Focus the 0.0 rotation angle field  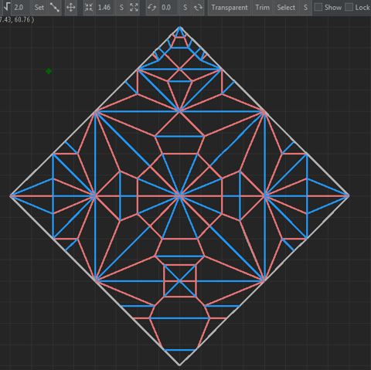pos(168,8)
